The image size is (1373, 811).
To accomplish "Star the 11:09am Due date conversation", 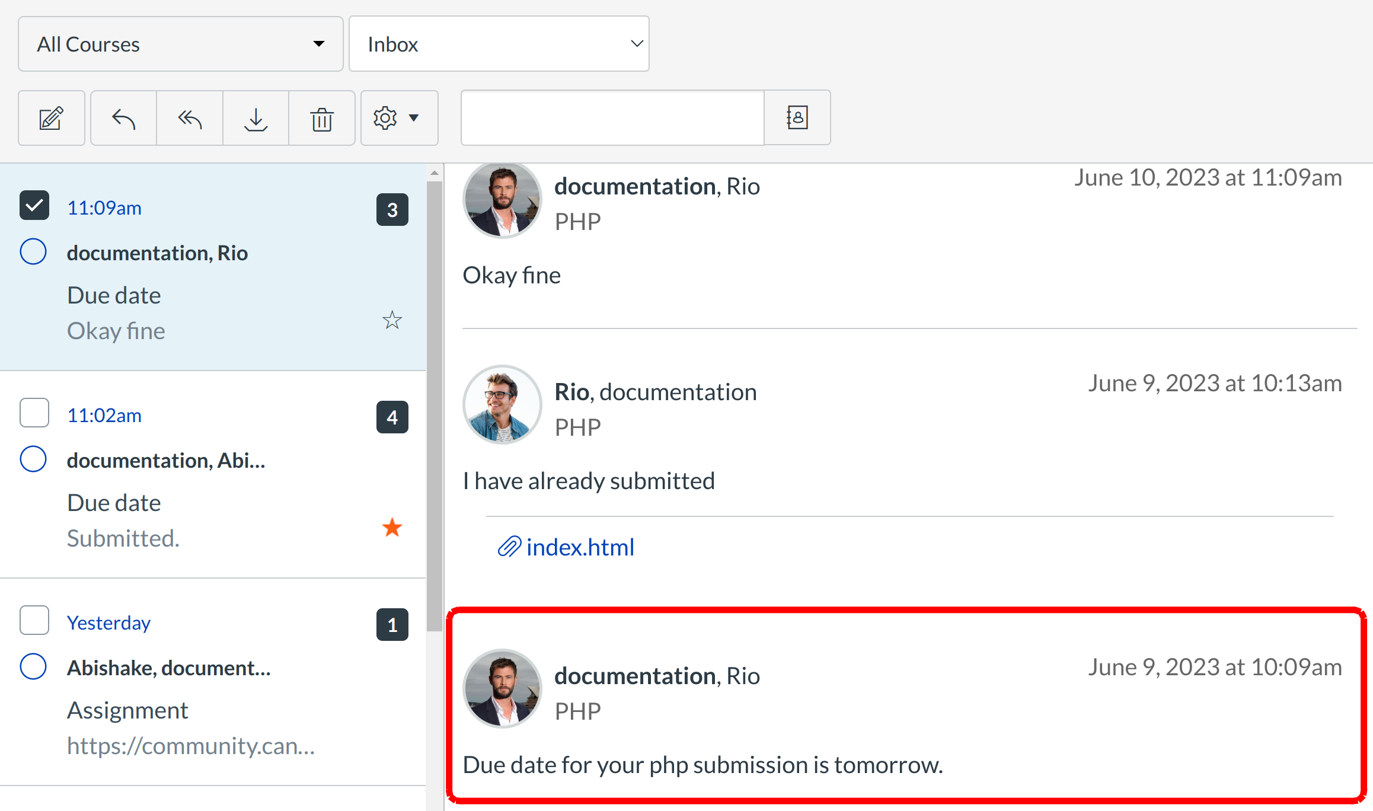I will (x=392, y=321).
